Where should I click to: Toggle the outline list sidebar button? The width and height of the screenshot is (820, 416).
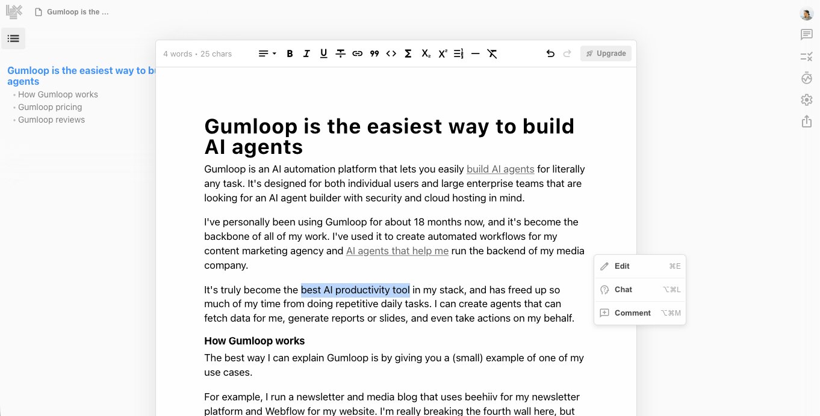point(13,38)
